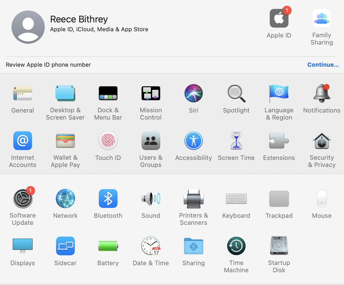The width and height of the screenshot is (344, 285).
Task: Open Wallet & Apple Pay settings
Action: [x=65, y=141]
